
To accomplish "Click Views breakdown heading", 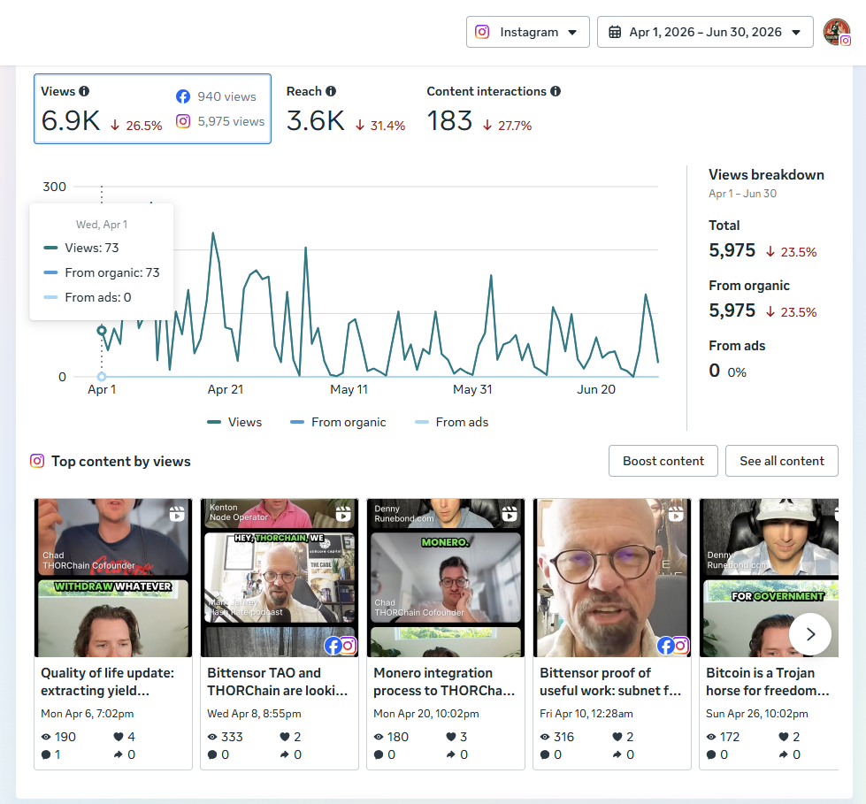I will [766, 175].
